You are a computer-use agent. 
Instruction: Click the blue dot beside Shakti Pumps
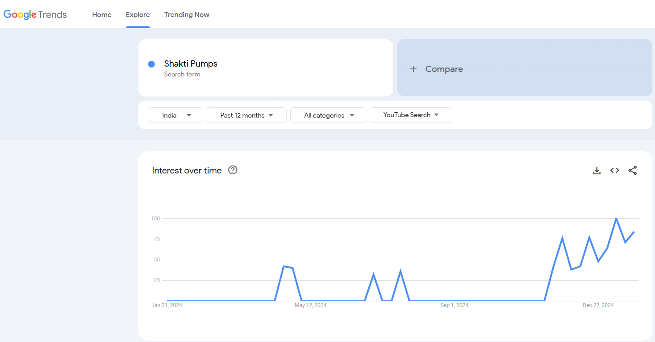pos(151,64)
